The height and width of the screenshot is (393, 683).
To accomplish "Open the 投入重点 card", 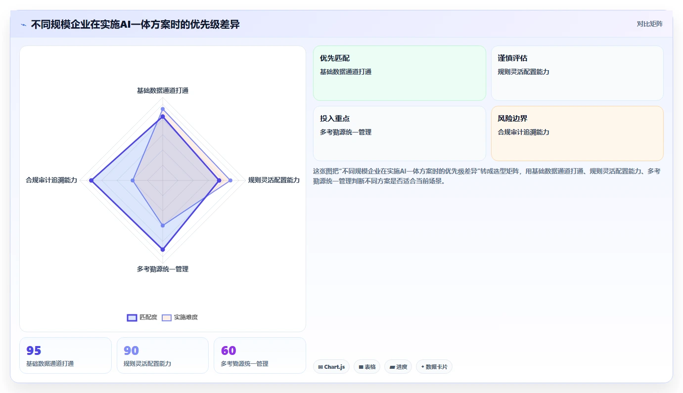I will tap(400, 133).
